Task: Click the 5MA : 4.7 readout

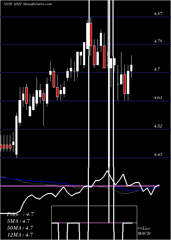Action: [18, 221]
